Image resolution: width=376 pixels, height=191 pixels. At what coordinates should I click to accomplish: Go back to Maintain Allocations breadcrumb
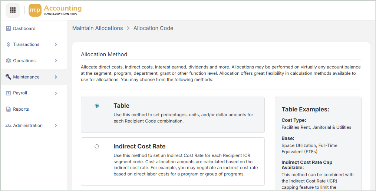click(x=98, y=28)
